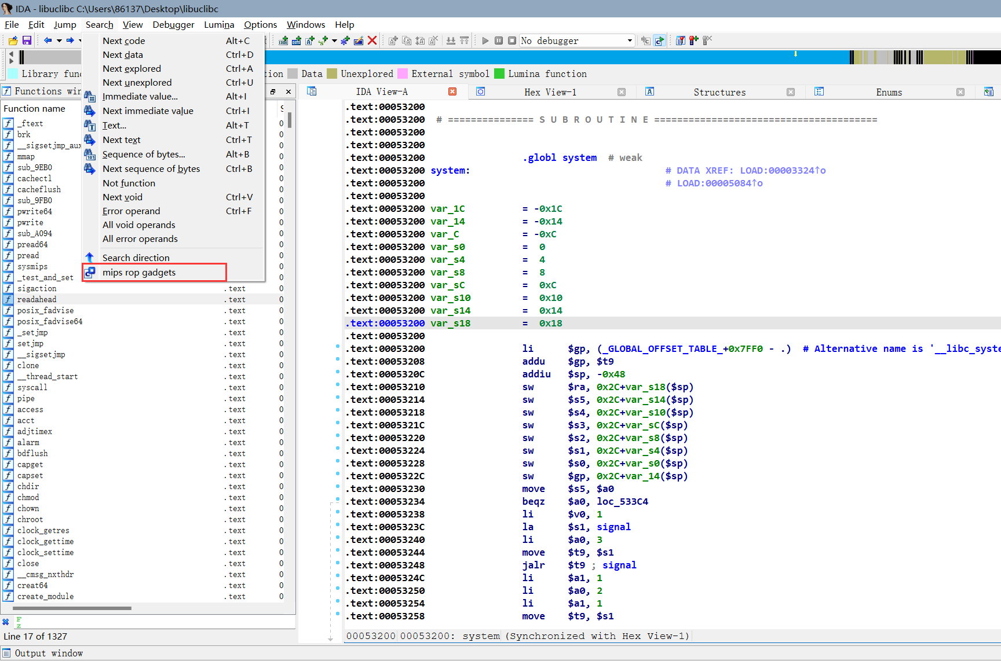Click the delete breakpoint greyed icon
Screen dimensions: 1001x661
coord(707,41)
